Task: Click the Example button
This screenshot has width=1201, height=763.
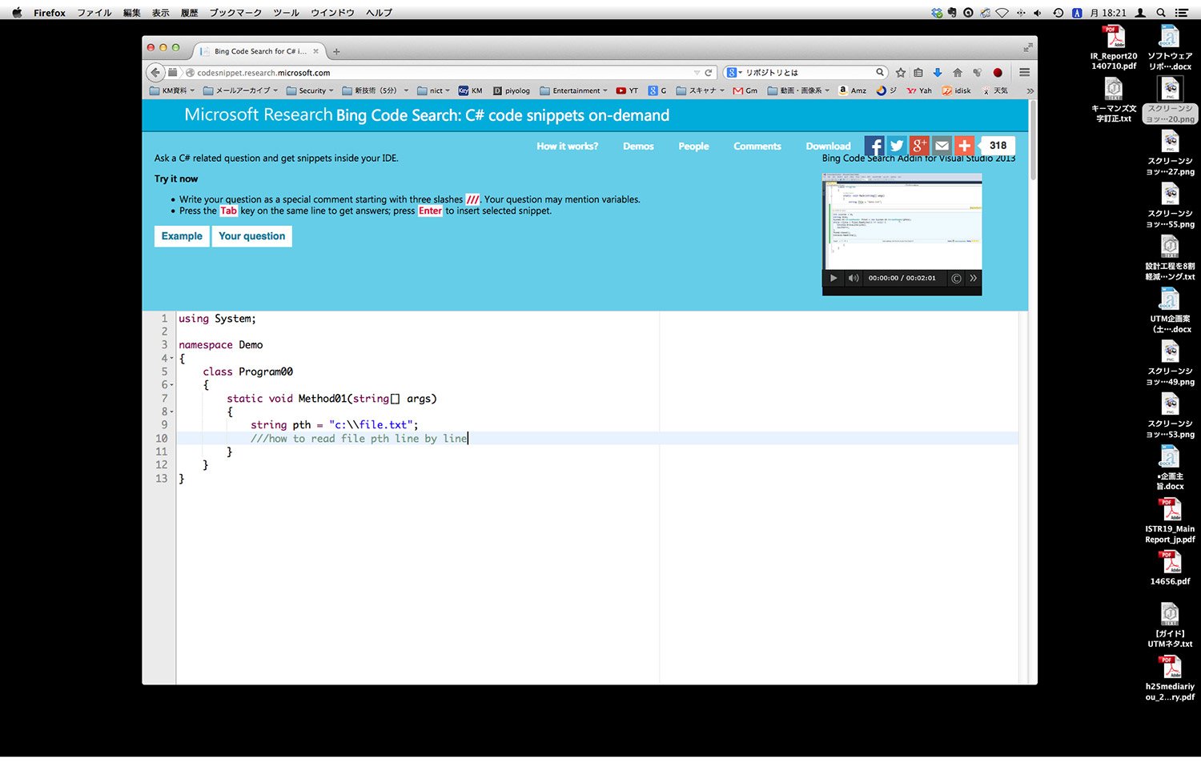Action: click(x=182, y=236)
